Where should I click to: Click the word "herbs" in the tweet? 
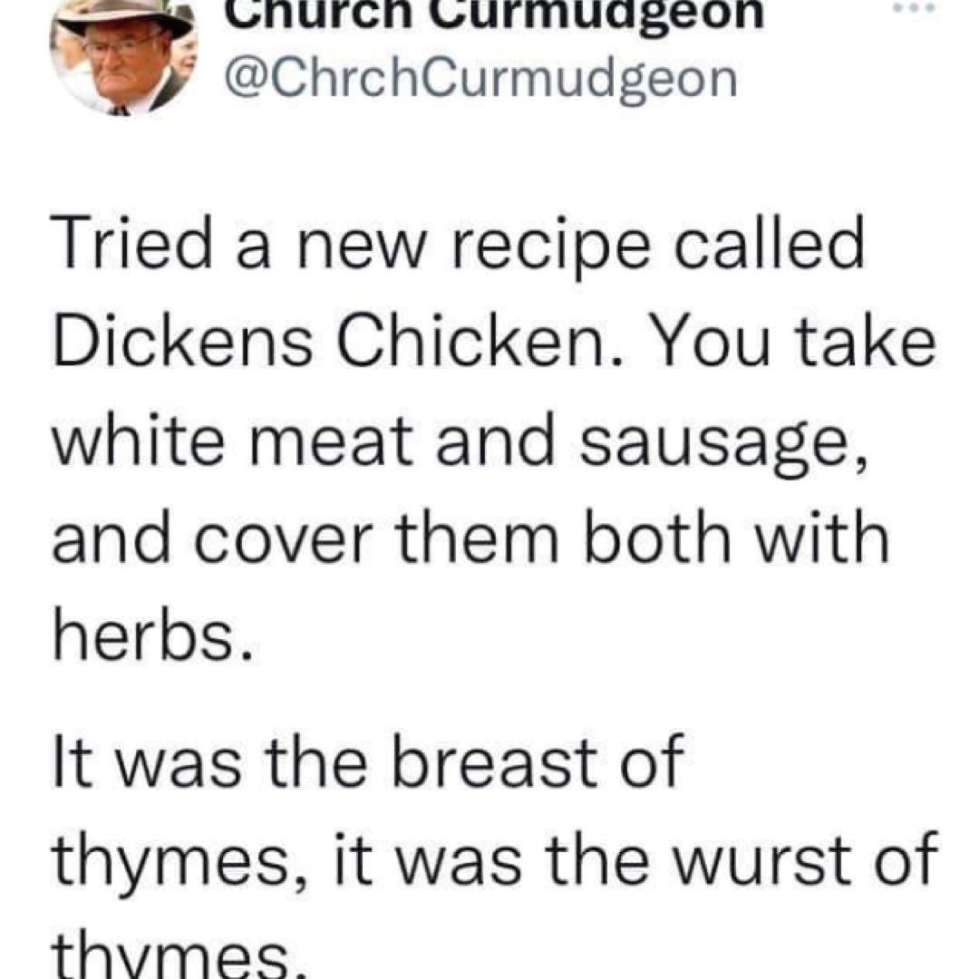pos(147,637)
